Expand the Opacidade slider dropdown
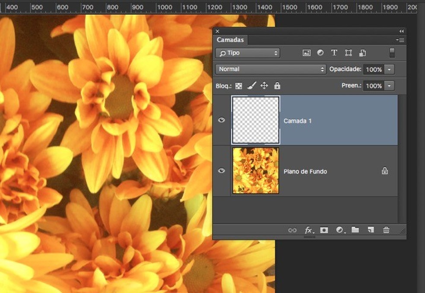The image size is (425, 293). pos(390,69)
